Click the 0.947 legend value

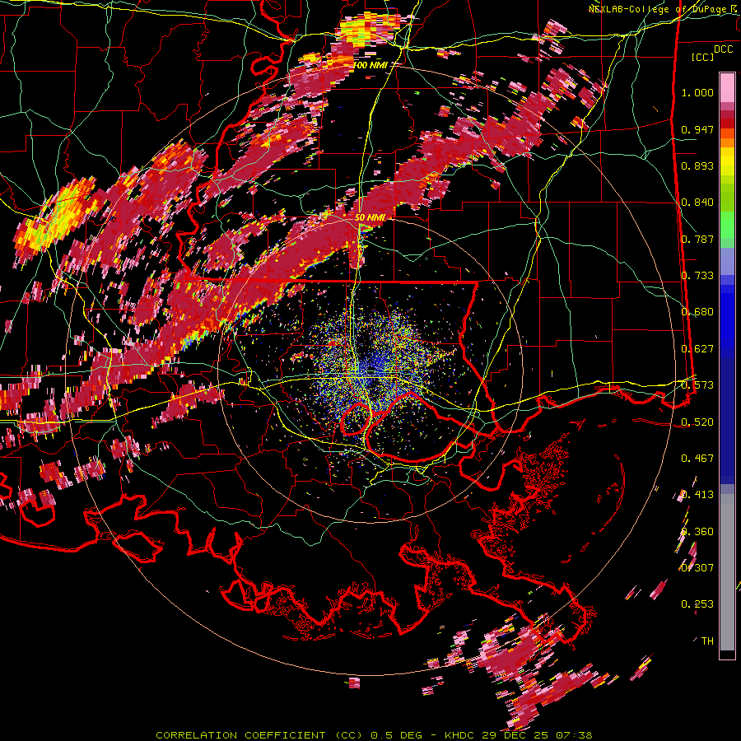pos(697,129)
